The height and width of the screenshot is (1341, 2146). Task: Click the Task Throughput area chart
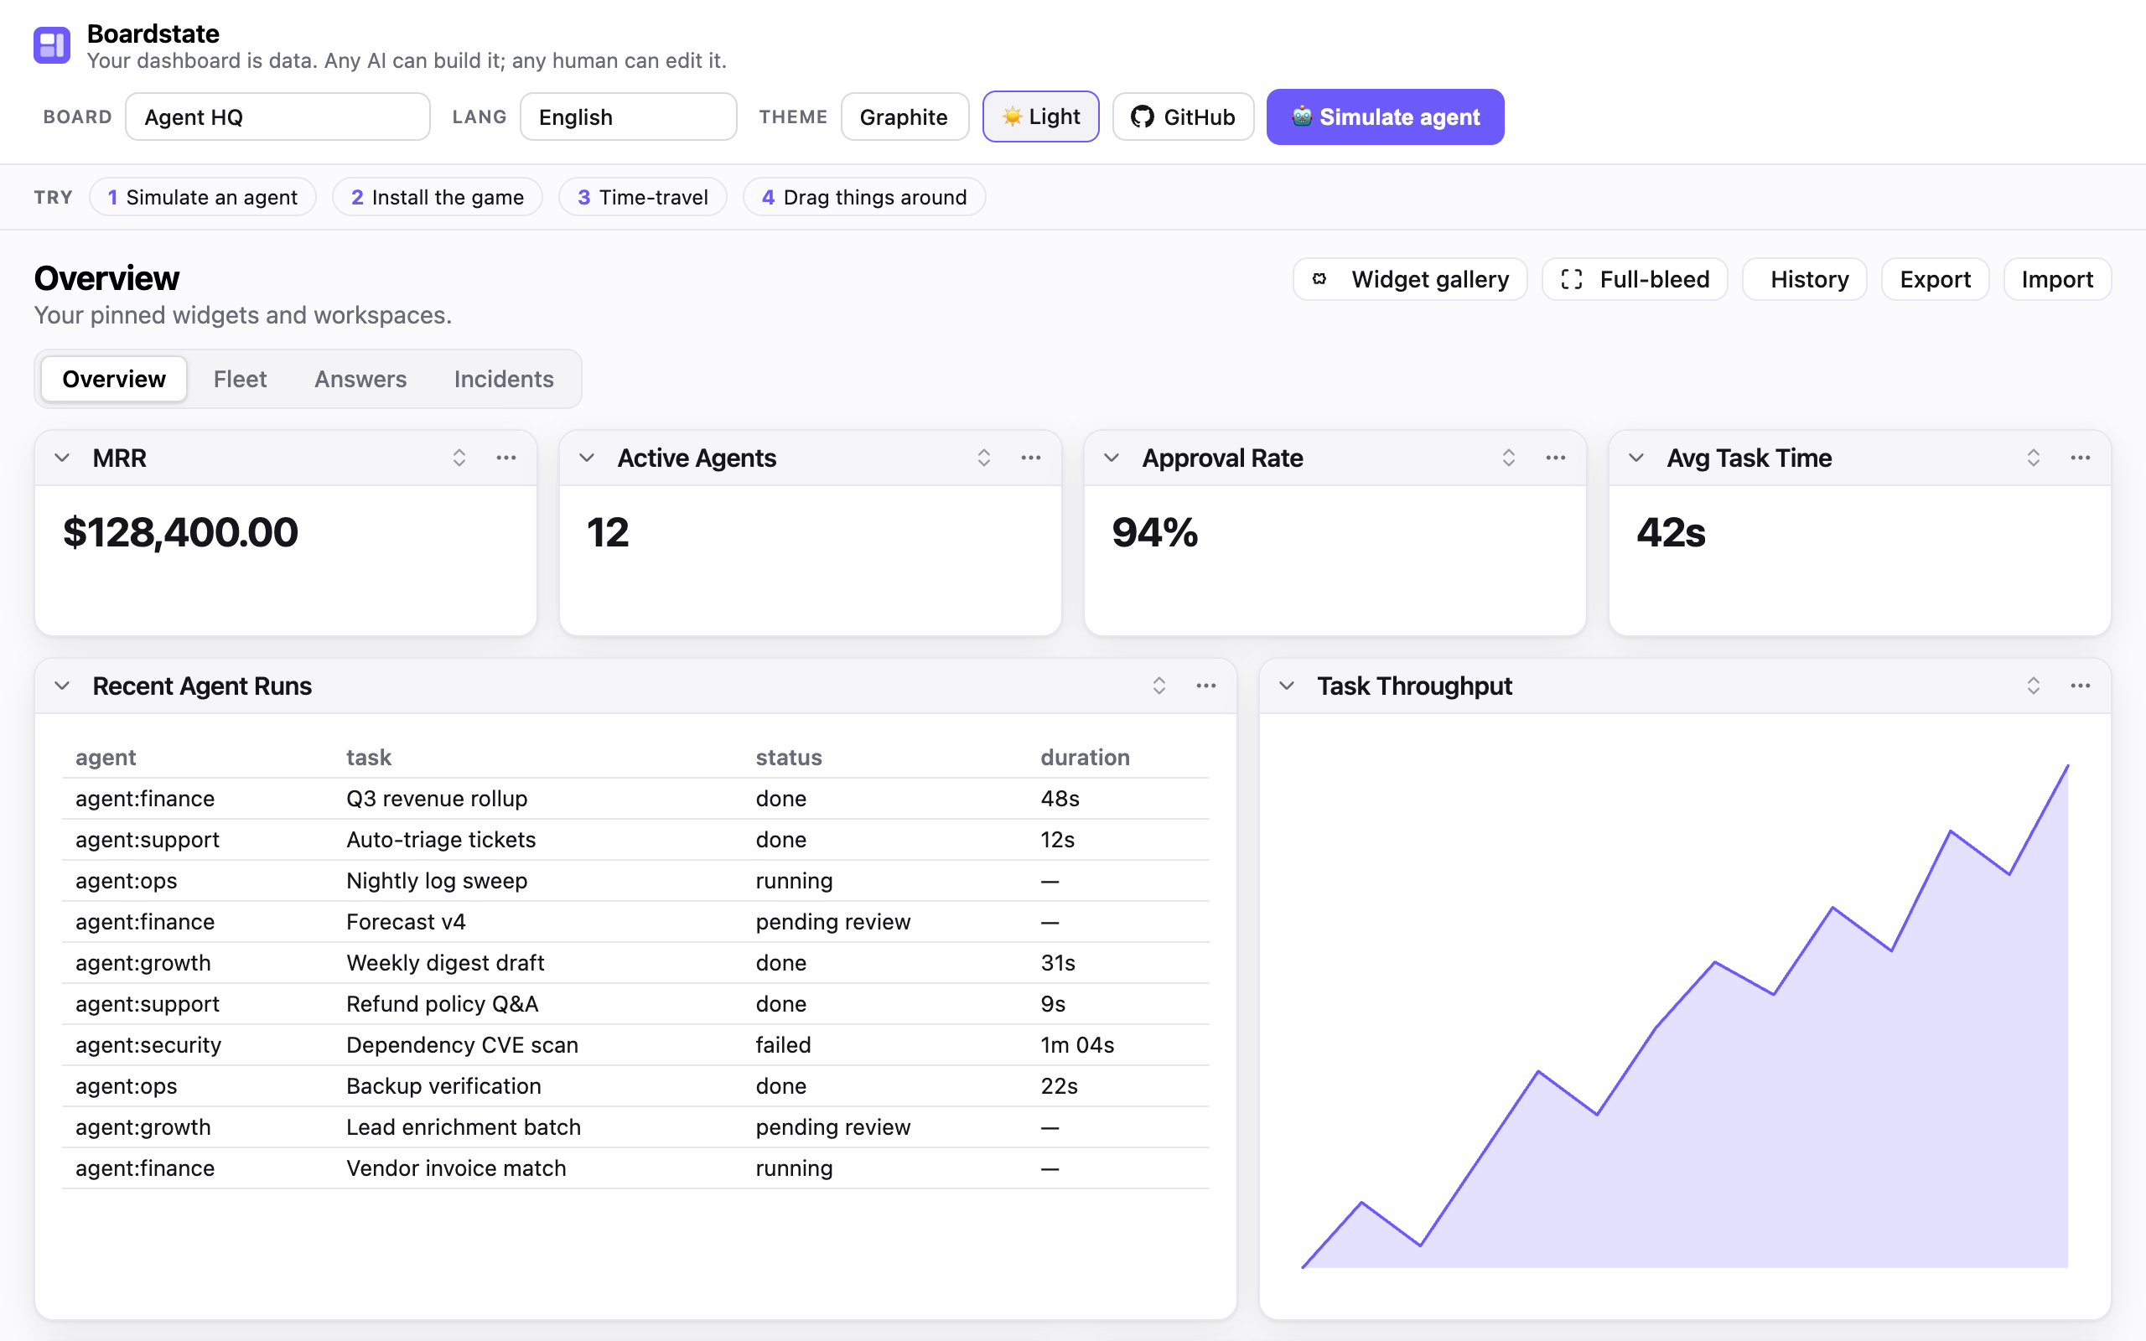[x=1685, y=1016]
